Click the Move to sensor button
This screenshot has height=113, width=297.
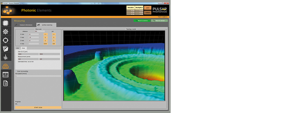[x=159, y=21]
